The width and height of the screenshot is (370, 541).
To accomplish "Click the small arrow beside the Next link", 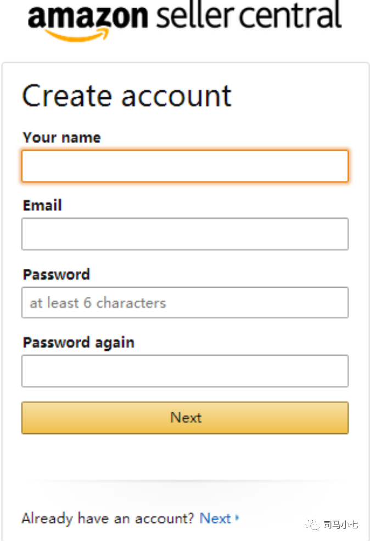I will coord(237,517).
